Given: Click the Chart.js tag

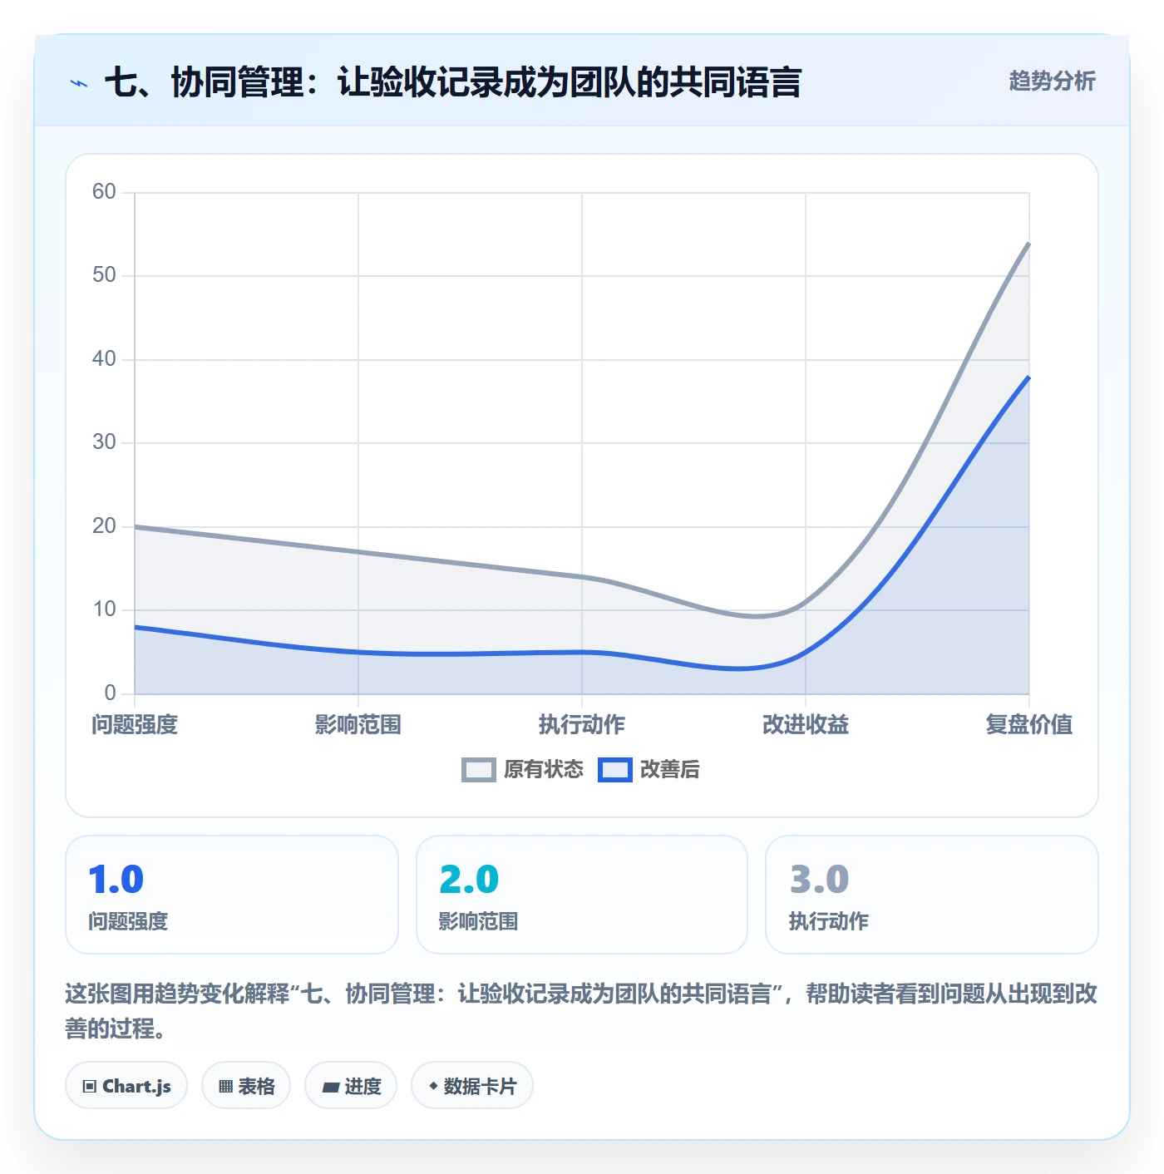Looking at the screenshot, I should click(x=126, y=1085).
